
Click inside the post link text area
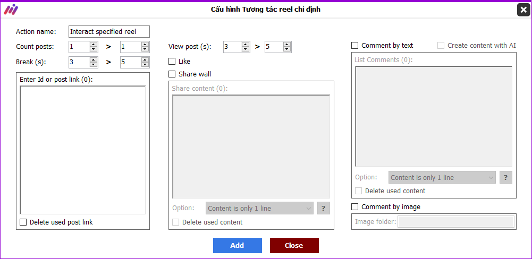click(x=83, y=150)
